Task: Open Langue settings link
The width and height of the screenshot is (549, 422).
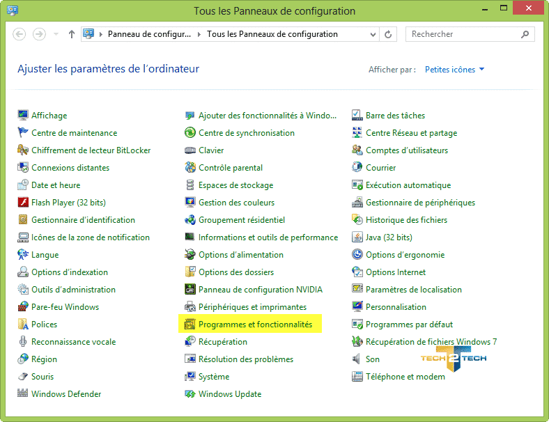Action: 45,255
